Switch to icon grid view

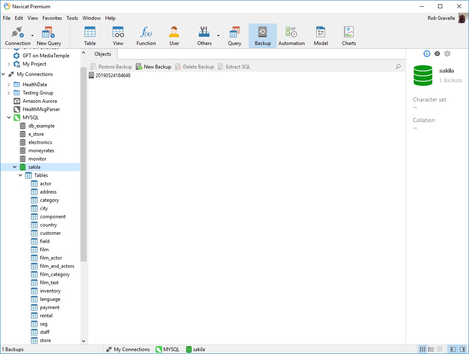[x=422, y=349]
